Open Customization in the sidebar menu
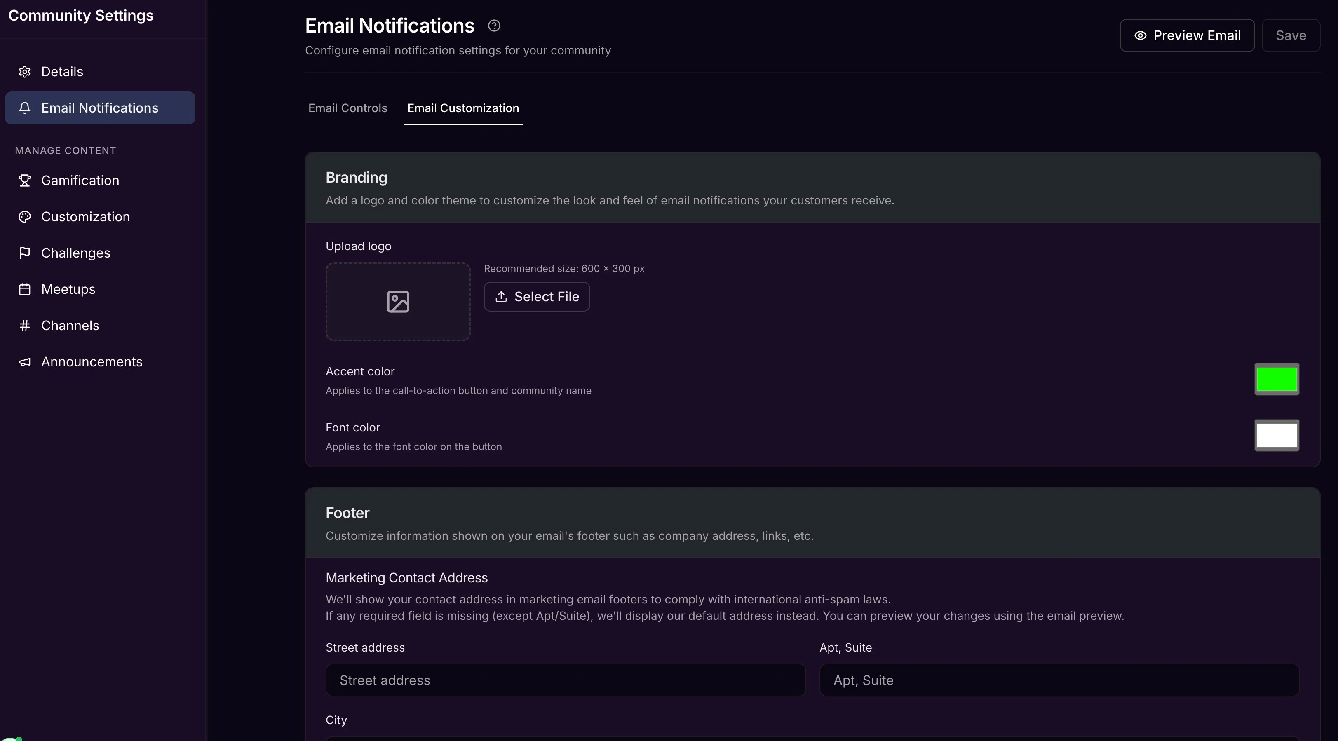Viewport: 1338px width, 741px height. (86, 216)
